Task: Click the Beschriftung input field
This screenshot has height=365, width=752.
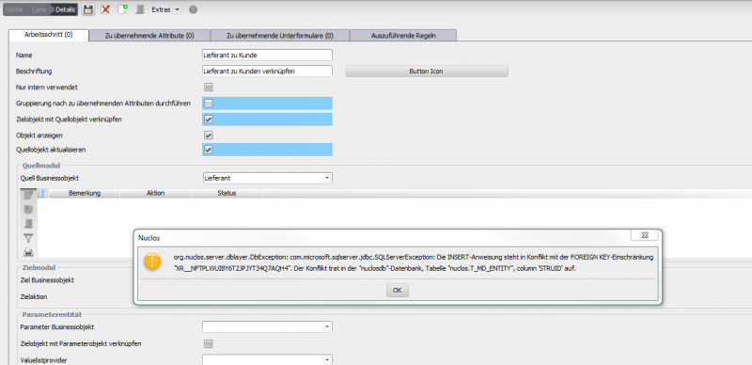Action: (267, 71)
